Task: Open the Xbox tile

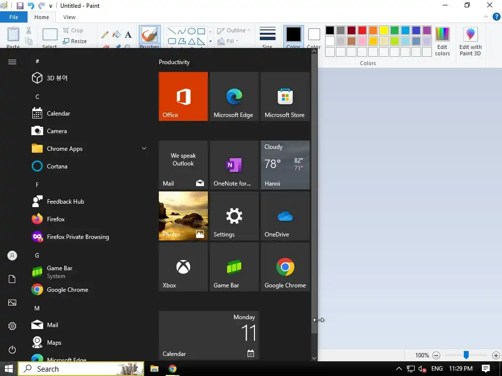Action: pyautogui.click(x=183, y=267)
